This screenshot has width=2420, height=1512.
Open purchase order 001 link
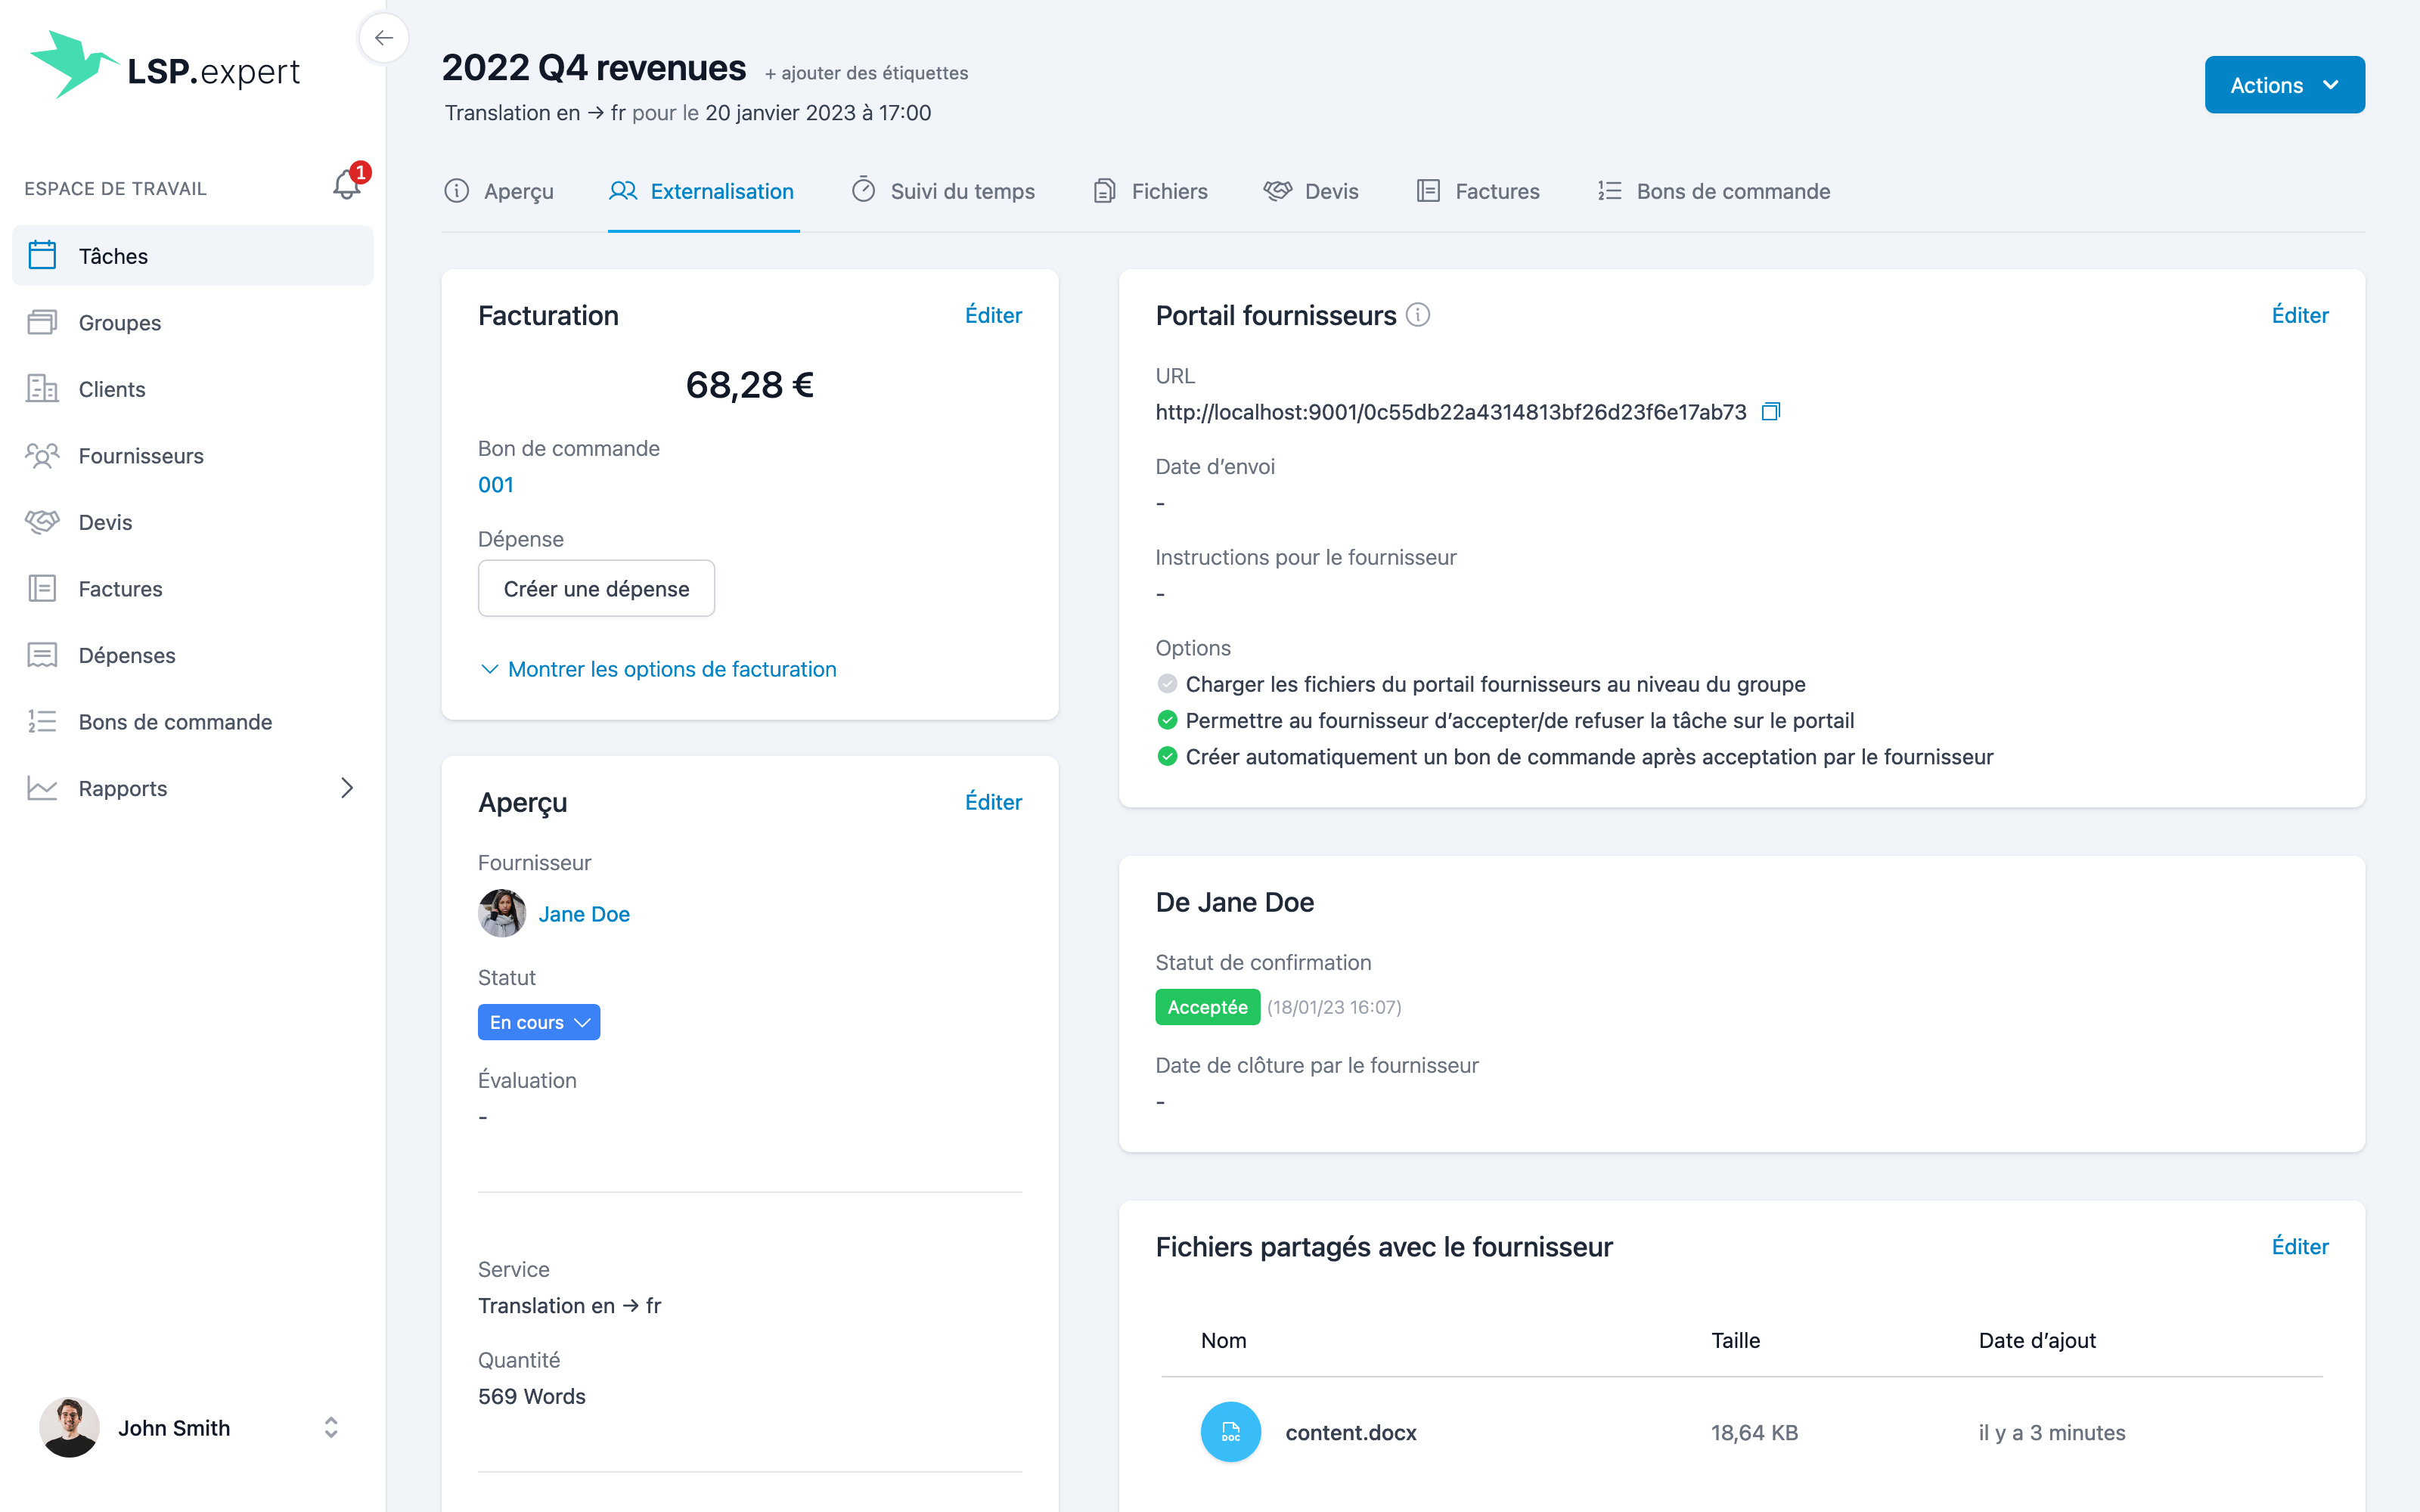pos(496,485)
